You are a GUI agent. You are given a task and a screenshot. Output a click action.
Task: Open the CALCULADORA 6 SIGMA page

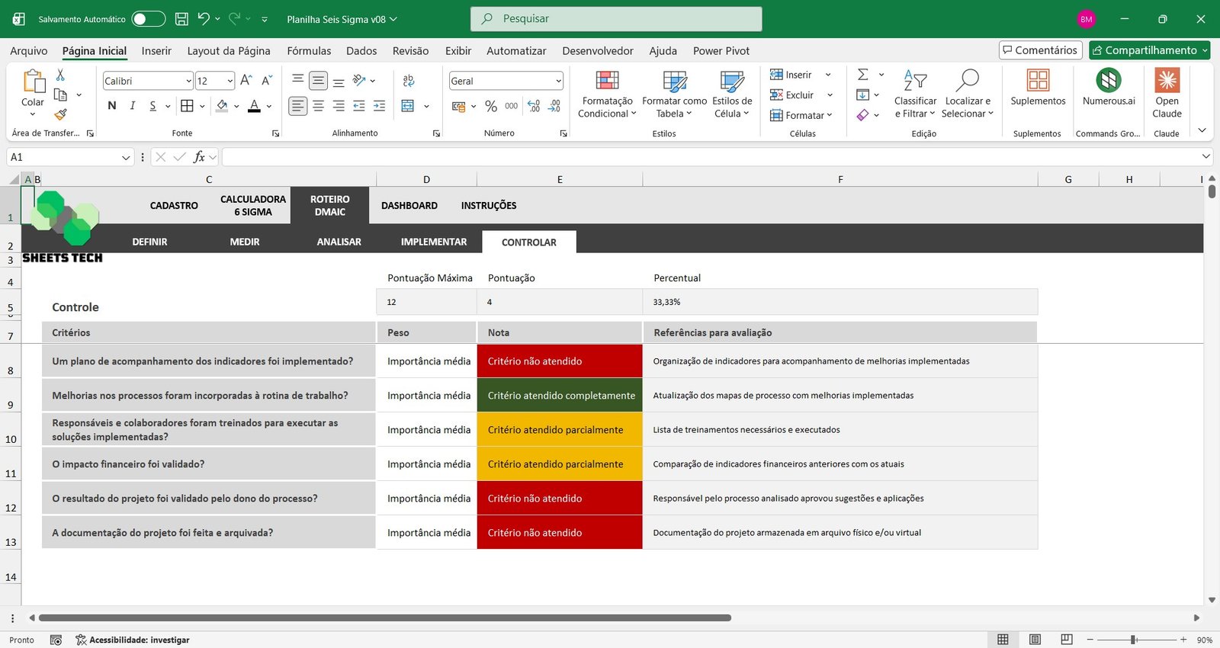[253, 206]
